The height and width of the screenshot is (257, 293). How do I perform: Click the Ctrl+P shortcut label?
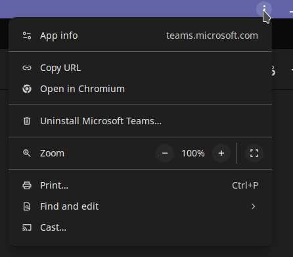pos(245,185)
